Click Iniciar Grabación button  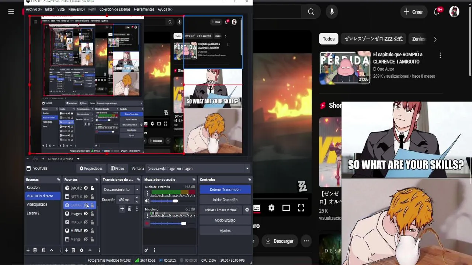(225, 200)
